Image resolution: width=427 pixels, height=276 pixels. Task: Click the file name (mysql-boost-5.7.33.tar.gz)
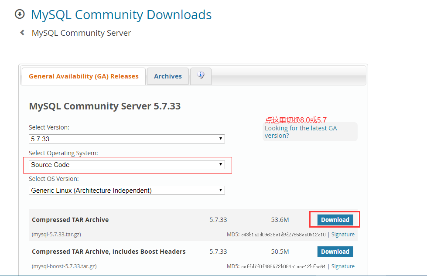coord(64,266)
